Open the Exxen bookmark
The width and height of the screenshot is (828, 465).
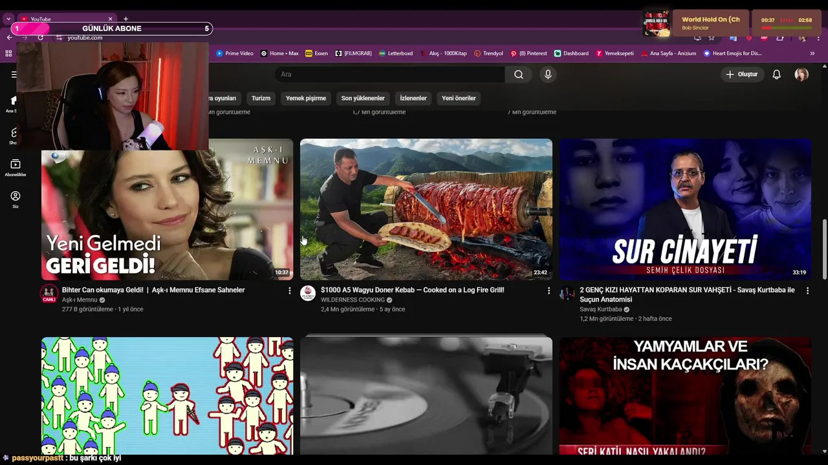(x=317, y=54)
